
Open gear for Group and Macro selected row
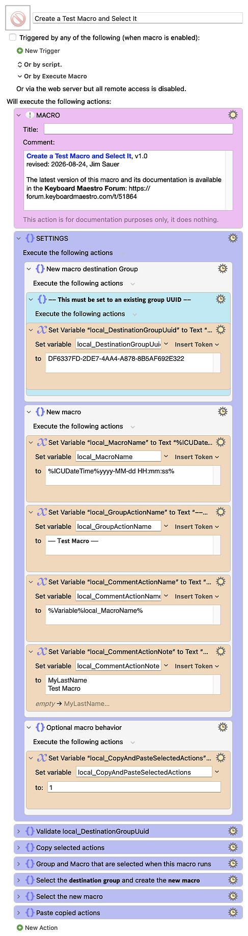(233, 864)
